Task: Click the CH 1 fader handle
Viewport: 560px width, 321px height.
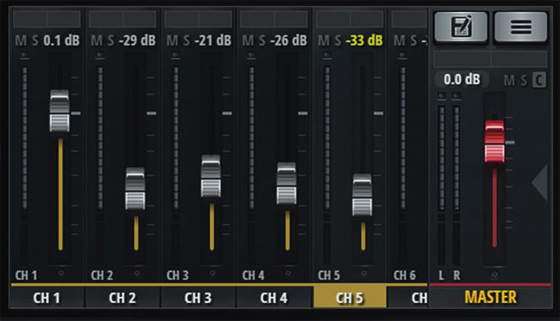Action: (59, 111)
